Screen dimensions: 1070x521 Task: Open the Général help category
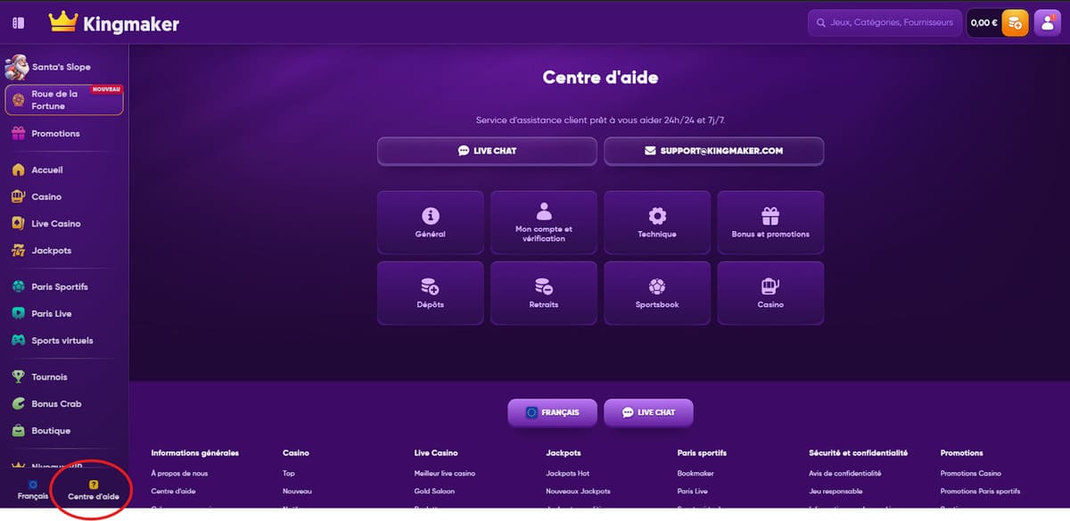pyautogui.click(x=431, y=223)
